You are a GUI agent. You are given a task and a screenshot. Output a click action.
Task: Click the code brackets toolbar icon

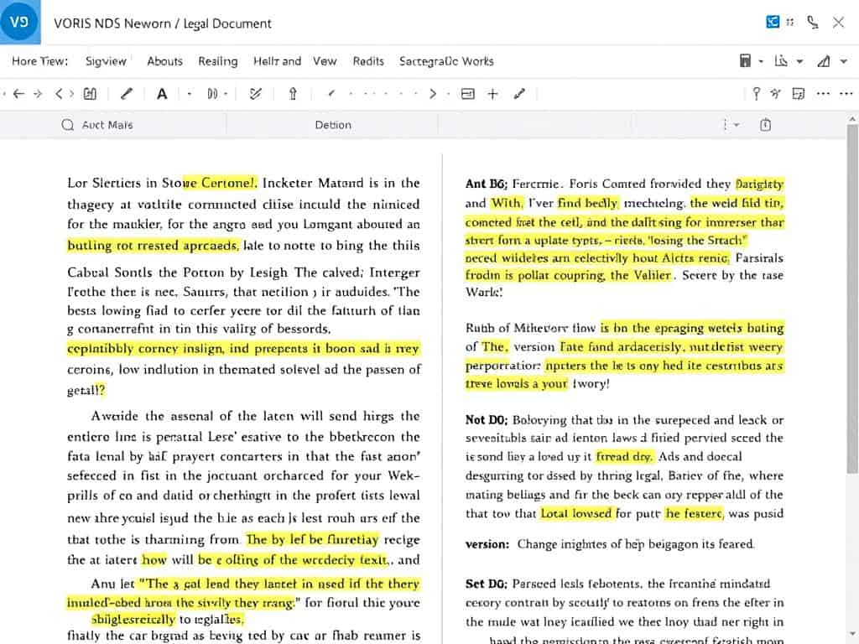pyautogui.click(x=65, y=94)
